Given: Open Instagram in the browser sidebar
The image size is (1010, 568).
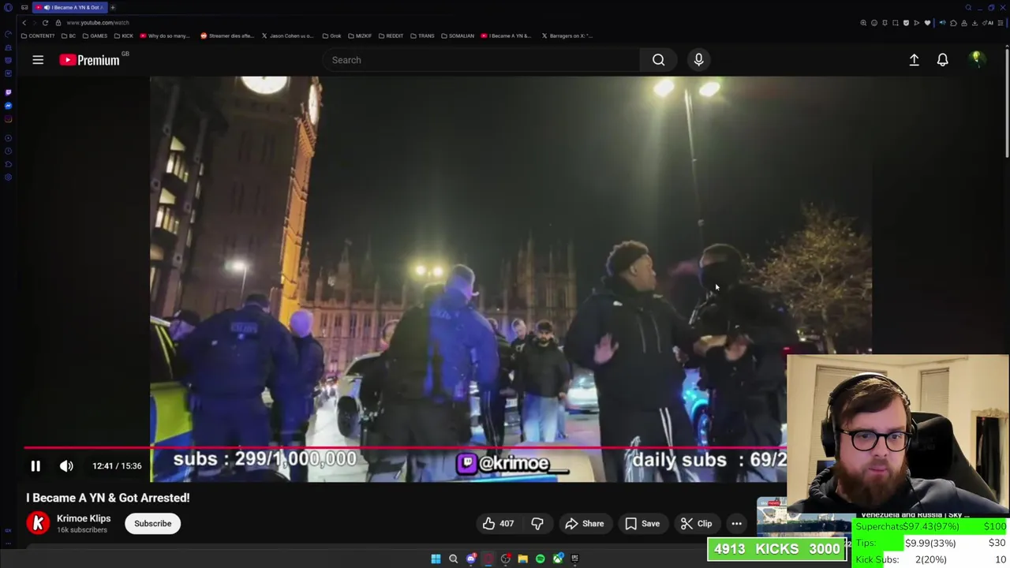Looking at the screenshot, I should pyautogui.click(x=8, y=120).
